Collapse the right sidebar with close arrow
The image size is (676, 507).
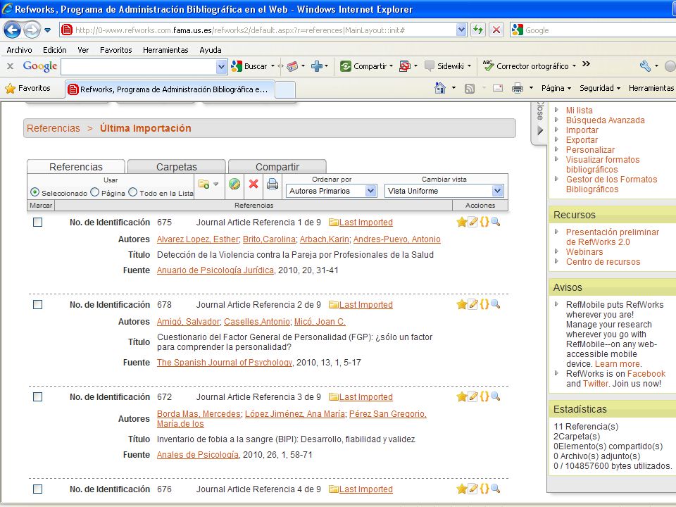(x=540, y=130)
